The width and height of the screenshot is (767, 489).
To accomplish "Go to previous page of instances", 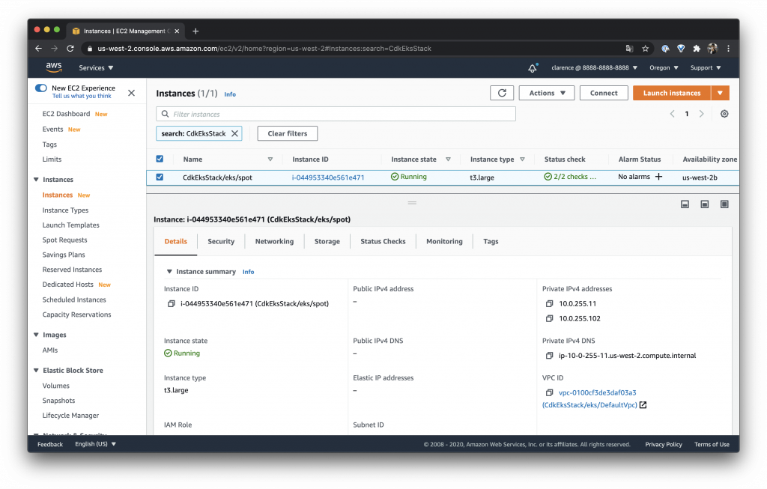I will click(672, 114).
